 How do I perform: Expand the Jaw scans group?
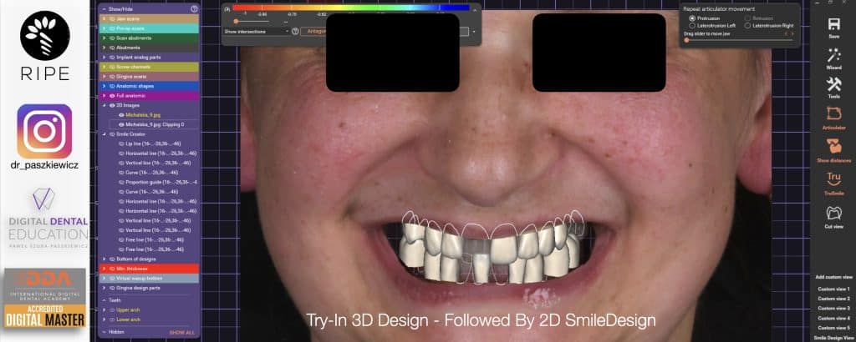click(x=104, y=18)
